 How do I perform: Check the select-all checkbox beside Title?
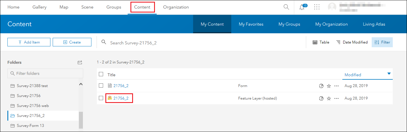pos(101,74)
